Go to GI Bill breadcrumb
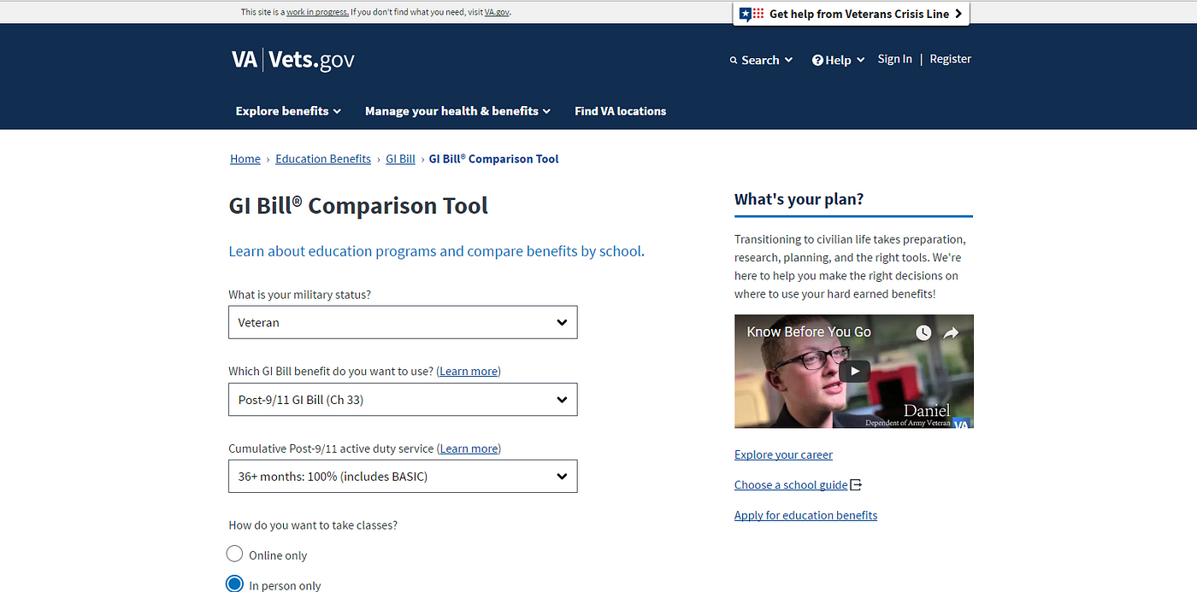This screenshot has height=592, width=1197. click(x=400, y=159)
